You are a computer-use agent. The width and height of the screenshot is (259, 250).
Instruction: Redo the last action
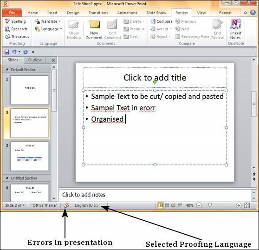point(26,52)
